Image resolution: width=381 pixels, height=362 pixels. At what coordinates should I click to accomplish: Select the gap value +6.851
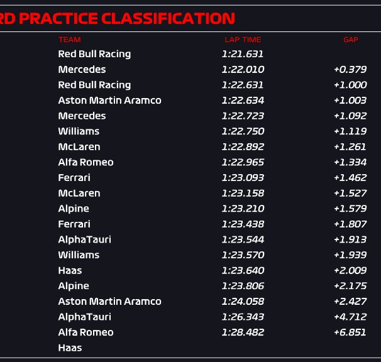(350, 332)
